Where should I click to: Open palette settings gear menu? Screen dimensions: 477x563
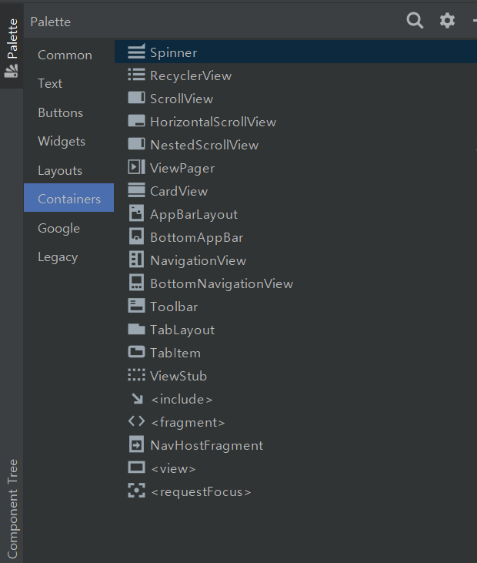pos(447,21)
